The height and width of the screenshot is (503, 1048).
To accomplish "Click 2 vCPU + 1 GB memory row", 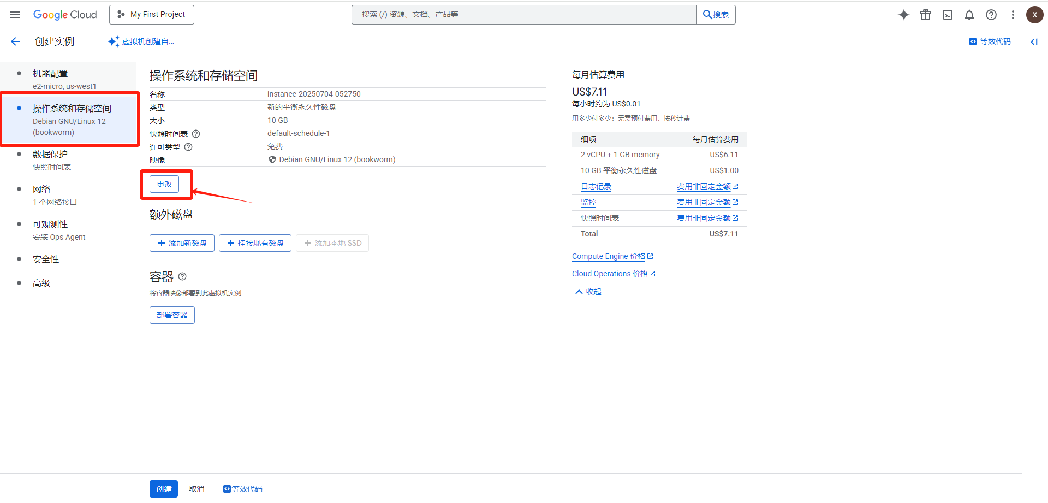I will pos(659,155).
